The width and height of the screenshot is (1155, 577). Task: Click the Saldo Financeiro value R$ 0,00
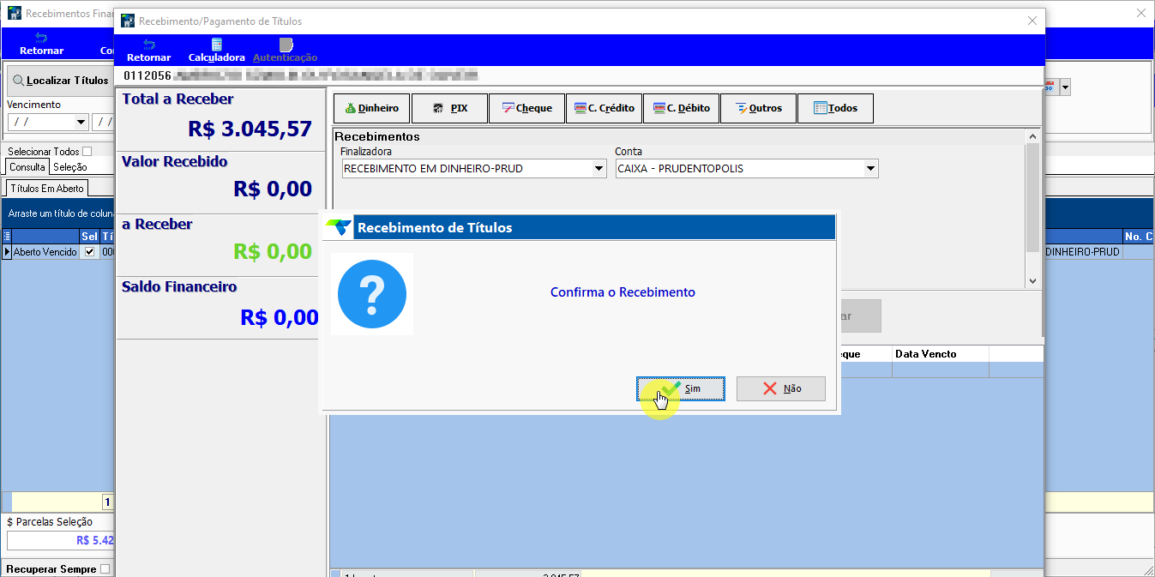(280, 317)
